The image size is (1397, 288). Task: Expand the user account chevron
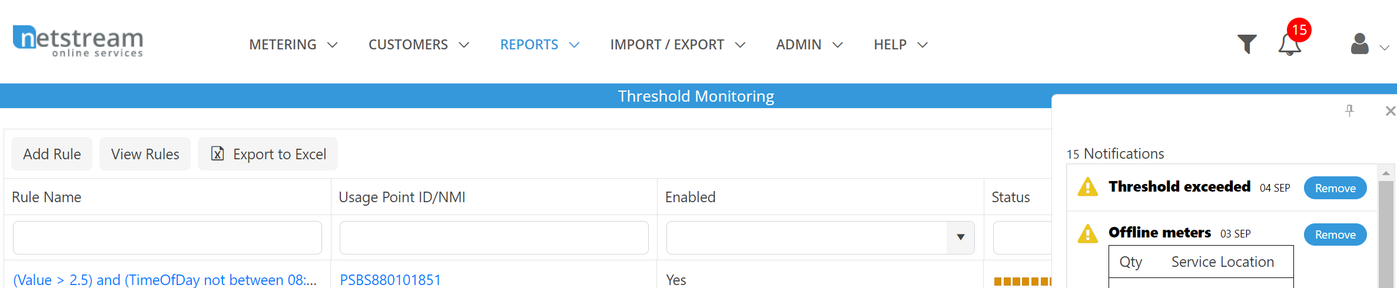tap(1385, 48)
